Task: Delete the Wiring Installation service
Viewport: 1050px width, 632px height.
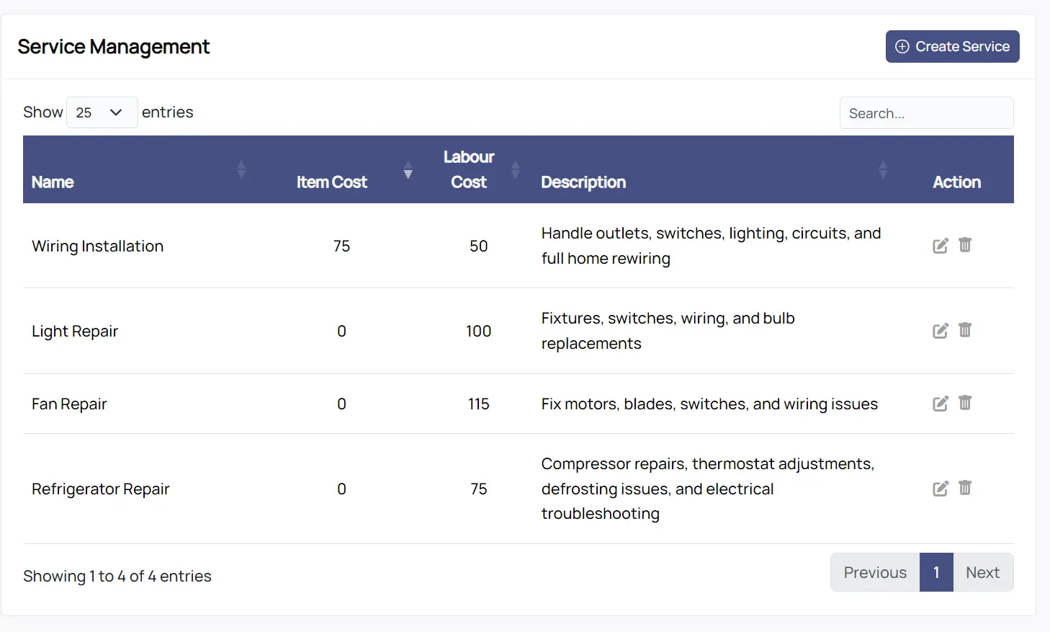Action: coord(965,245)
